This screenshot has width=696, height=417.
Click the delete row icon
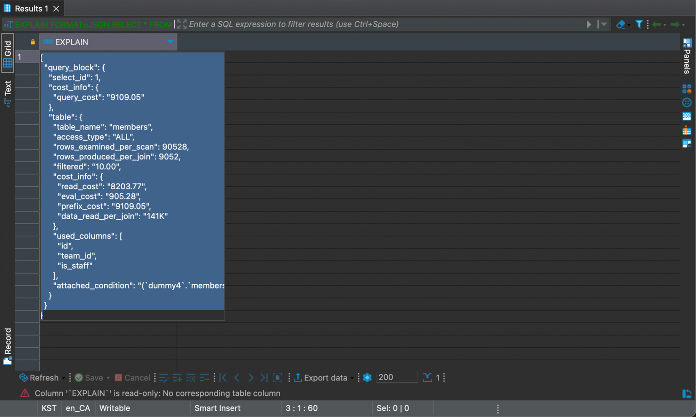(205, 378)
